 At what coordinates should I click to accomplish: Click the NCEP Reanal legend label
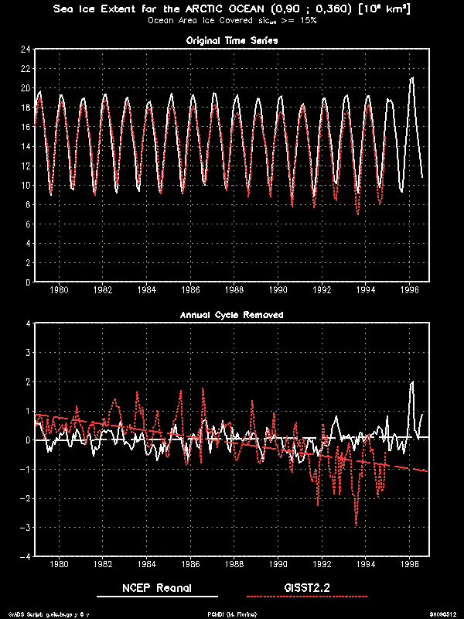coord(157,588)
